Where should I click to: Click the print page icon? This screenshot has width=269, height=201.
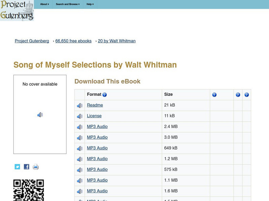pos(35,166)
